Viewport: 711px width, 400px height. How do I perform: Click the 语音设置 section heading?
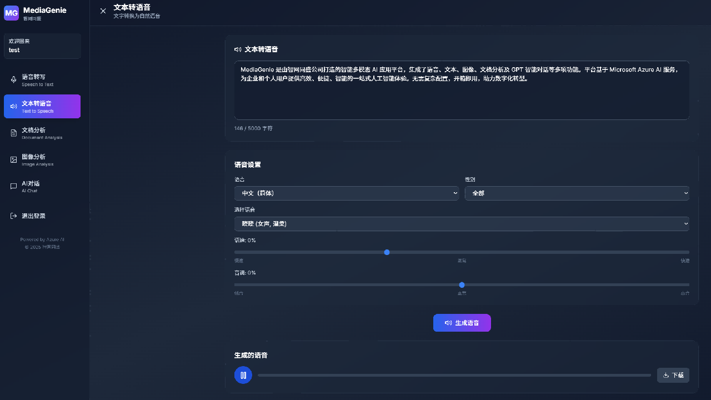point(248,164)
